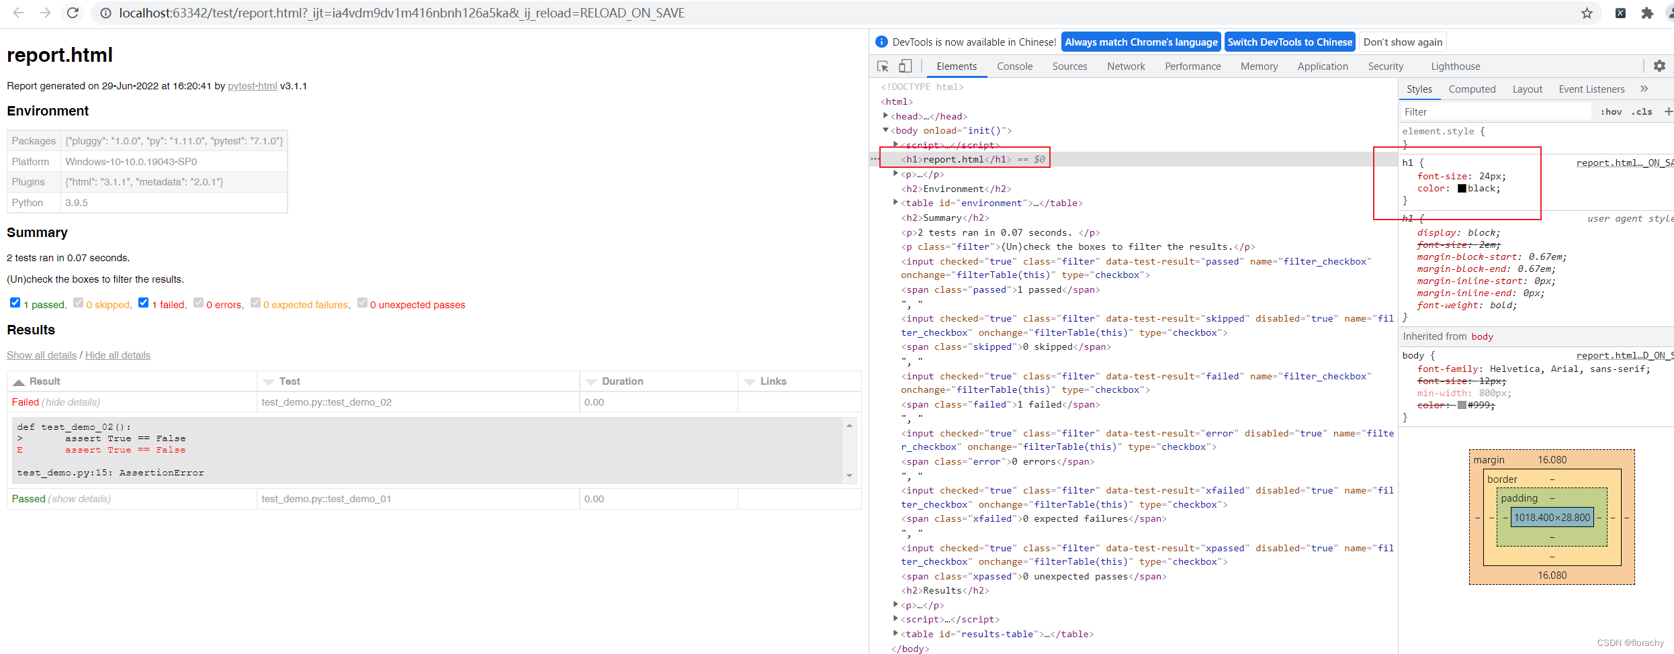The width and height of the screenshot is (1674, 654).
Task: Click Hide all details link
Action: [x=118, y=355]
